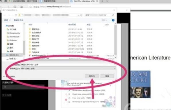Select 音乐 in the navigation pane
The image size is (171, 110).
10,48
